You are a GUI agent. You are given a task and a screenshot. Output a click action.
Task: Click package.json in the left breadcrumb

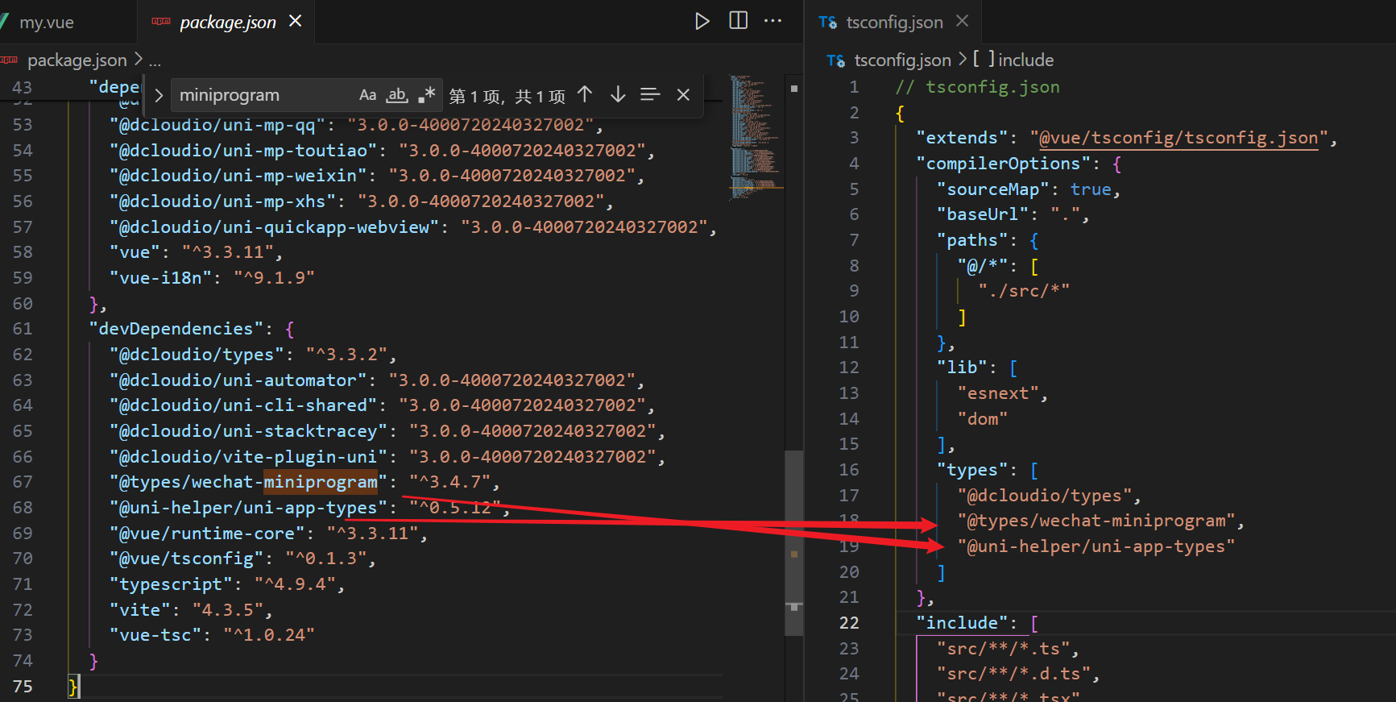[x=77, y=60]
